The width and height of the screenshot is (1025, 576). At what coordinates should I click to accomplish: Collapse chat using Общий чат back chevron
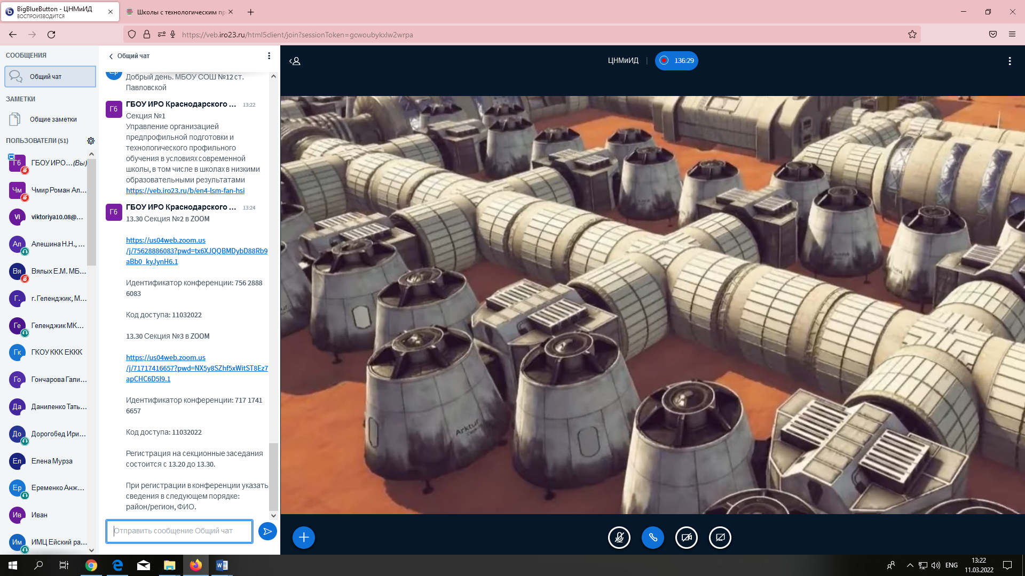pos(111,56)
